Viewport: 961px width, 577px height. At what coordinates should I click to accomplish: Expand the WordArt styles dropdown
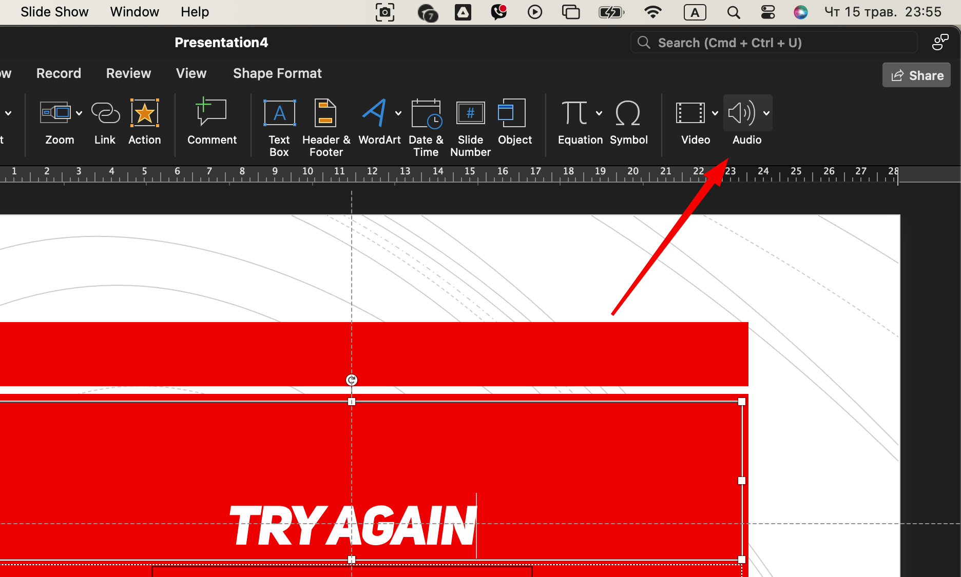(398, 113)
